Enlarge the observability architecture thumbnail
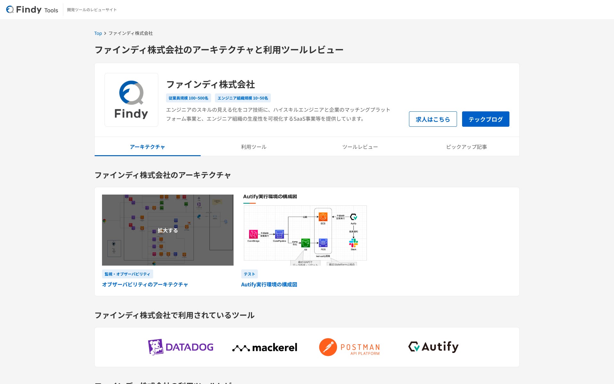This screenshot has width=614, height=384. (x=168, y=230)
